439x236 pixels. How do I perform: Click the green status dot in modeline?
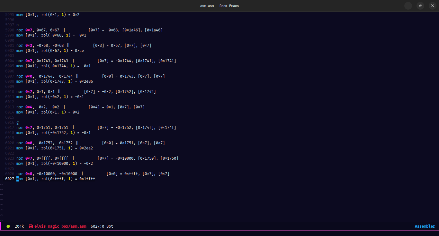8,226
